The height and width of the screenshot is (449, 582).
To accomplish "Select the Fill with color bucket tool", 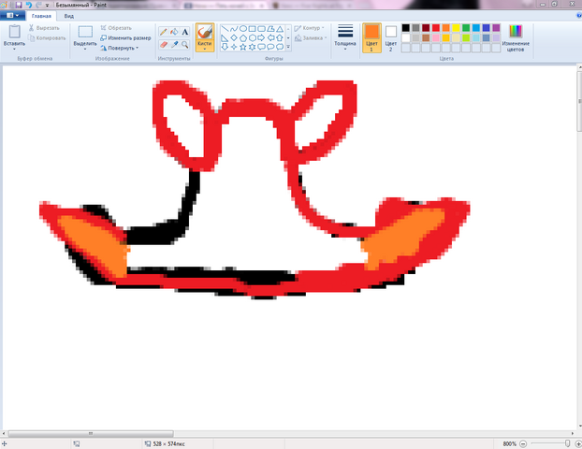I will (x=174, y=32).
